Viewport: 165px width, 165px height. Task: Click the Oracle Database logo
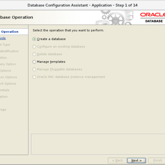point(153,18)
